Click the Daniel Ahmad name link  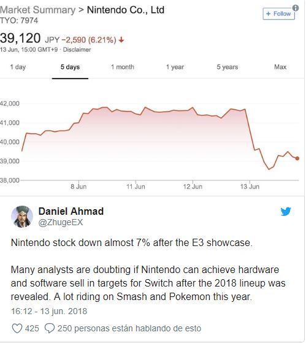[x=71, y=211]
